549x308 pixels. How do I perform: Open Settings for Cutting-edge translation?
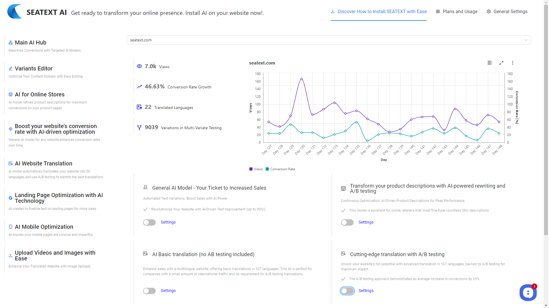(366, 291)
